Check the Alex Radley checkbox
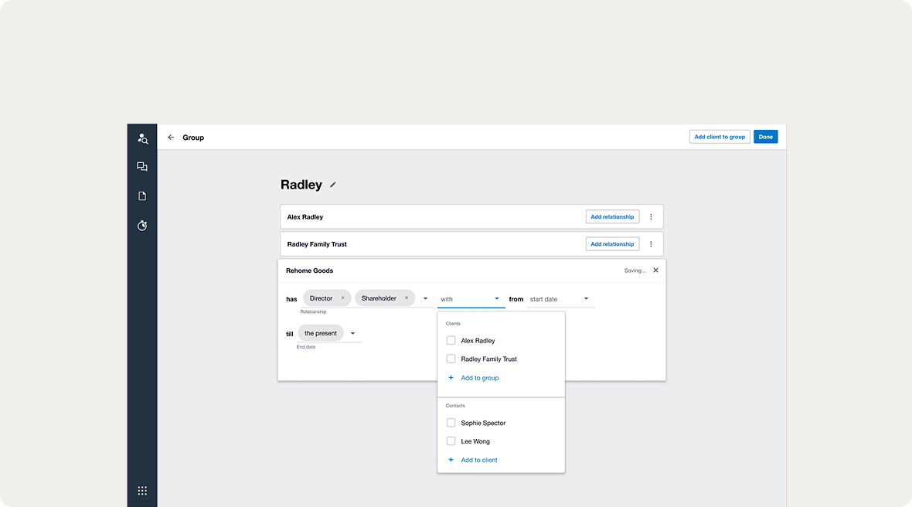912x507 pixels. 451,341
